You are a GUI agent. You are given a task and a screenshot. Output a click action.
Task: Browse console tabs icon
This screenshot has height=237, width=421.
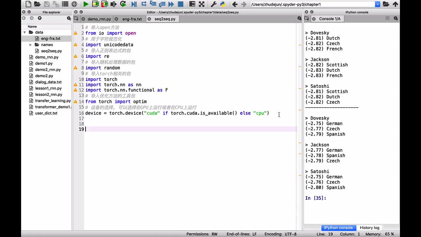[307, 19]
